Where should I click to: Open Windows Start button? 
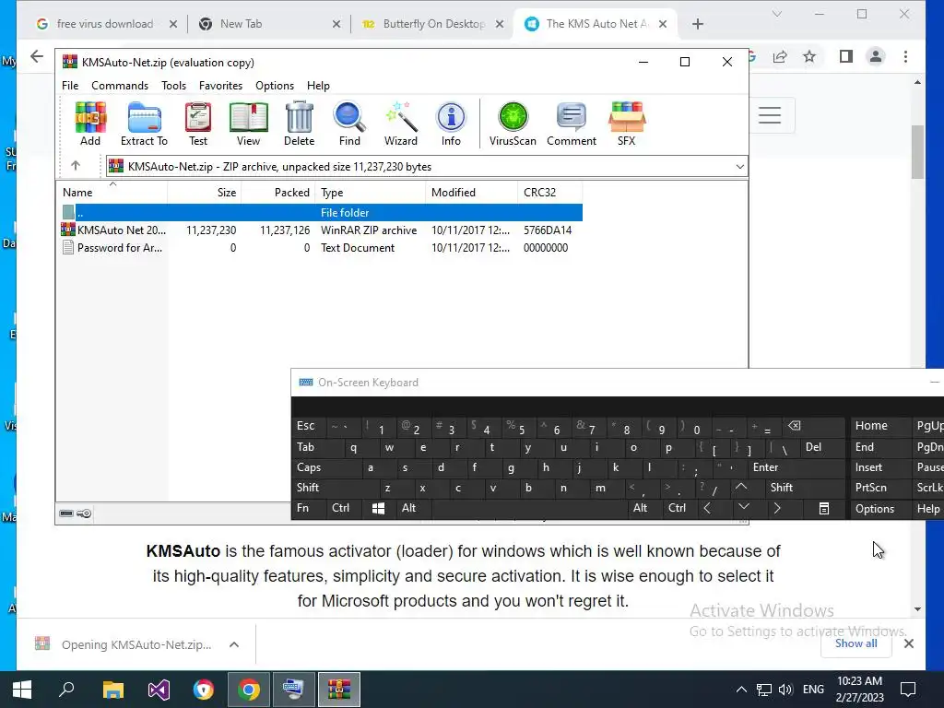point(22,690)
